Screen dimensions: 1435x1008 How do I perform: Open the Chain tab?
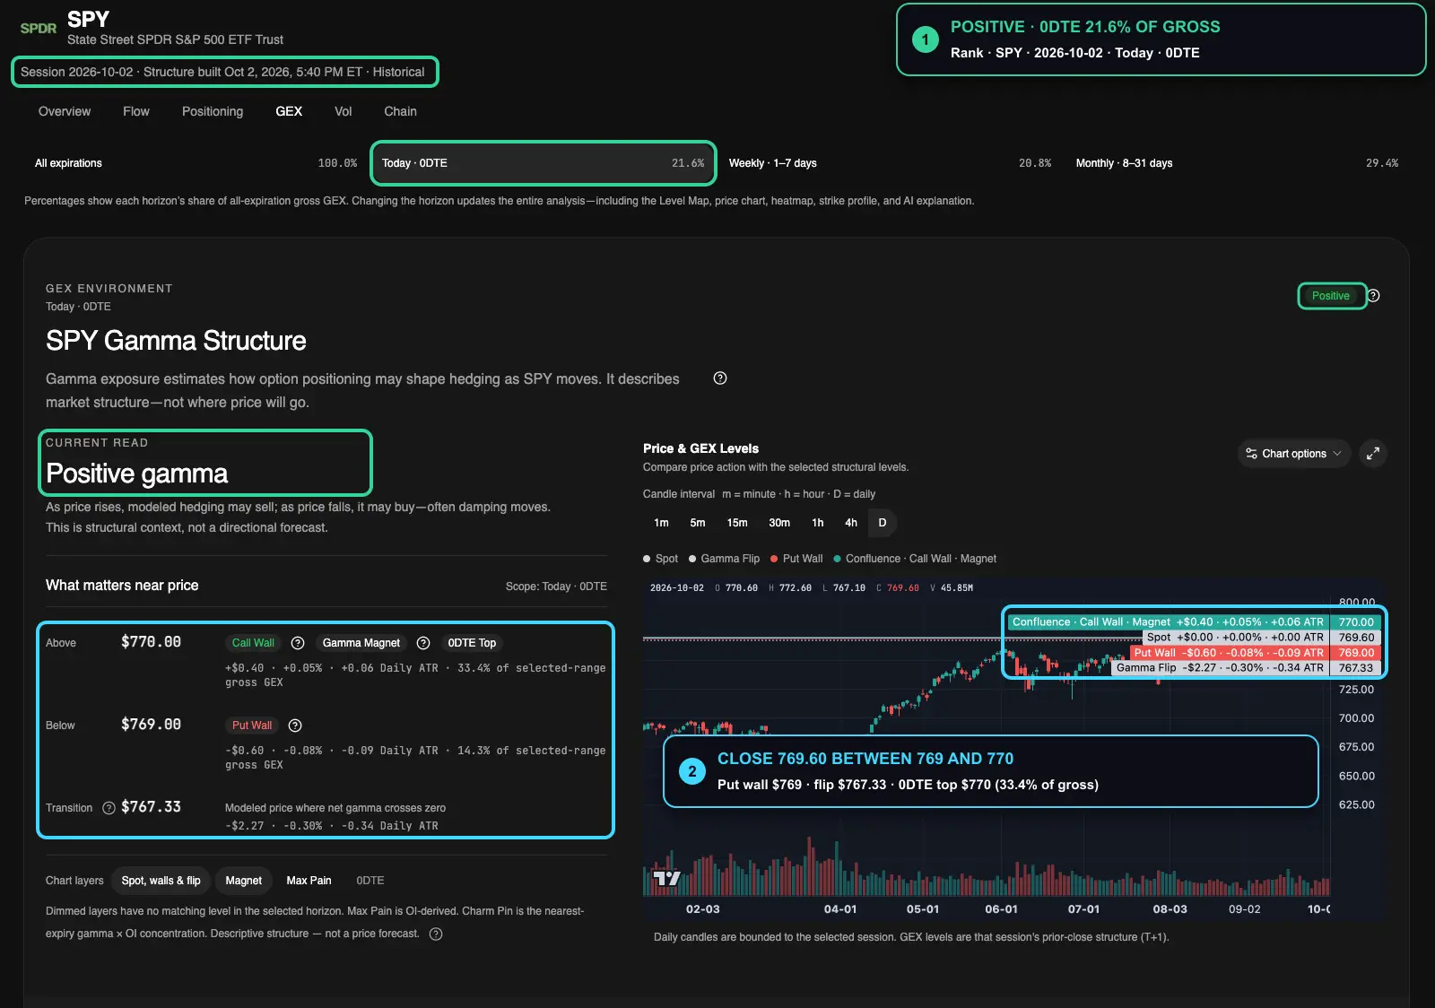[400, 111]
